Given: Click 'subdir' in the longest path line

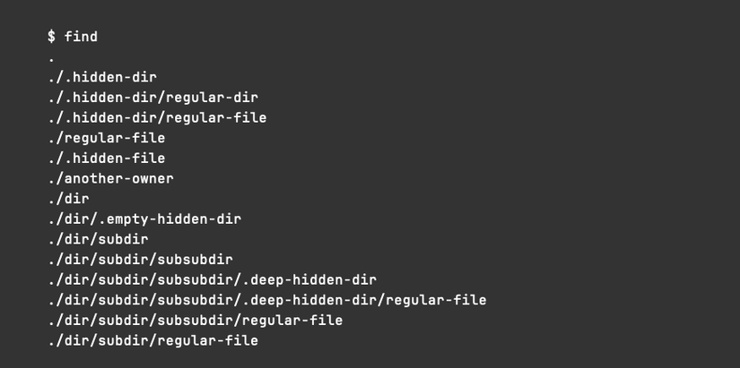Looking at the screenshot, I should 123,300.
